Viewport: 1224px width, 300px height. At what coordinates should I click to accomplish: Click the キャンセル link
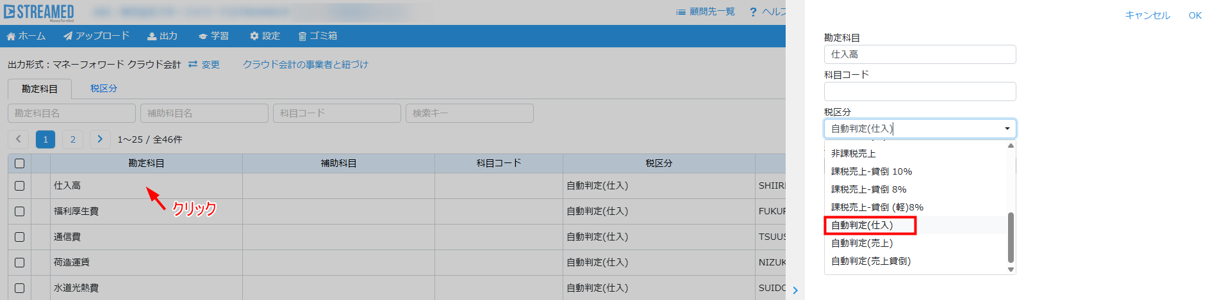pos(1147,15)
